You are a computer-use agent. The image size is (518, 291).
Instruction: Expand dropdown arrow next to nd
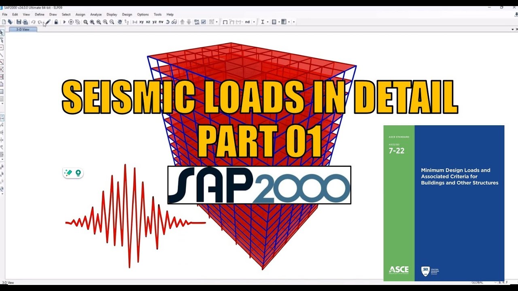coord(254,22)
